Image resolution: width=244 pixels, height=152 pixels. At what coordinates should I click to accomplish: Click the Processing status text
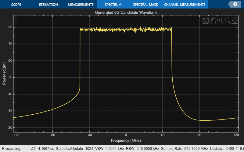click(x=11, y=149)
